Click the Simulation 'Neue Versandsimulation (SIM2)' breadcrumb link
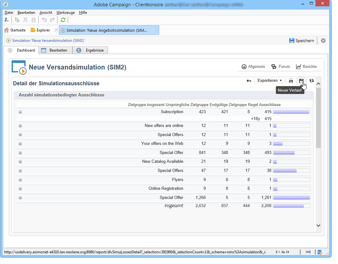This screenshot has height=264, width=338. pos(48,41)
